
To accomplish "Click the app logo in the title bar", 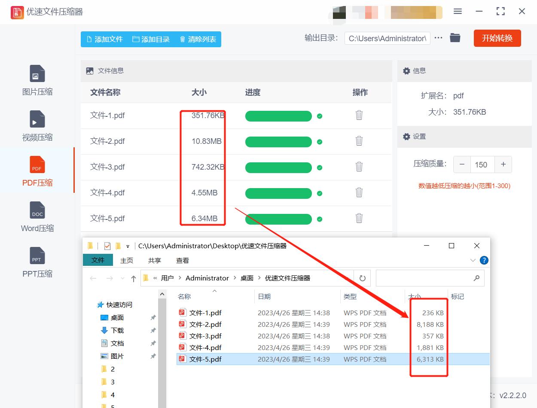I will click(17, 12).
